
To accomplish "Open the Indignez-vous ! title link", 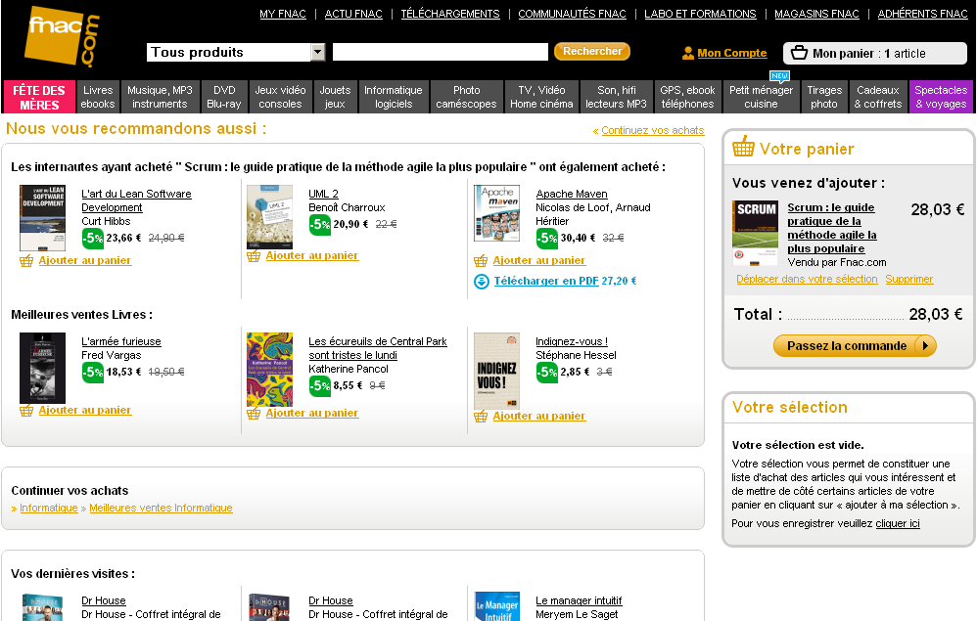I will click(572, 341).
